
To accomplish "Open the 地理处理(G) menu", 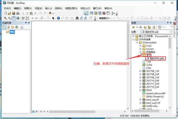I will click(71, 8).
